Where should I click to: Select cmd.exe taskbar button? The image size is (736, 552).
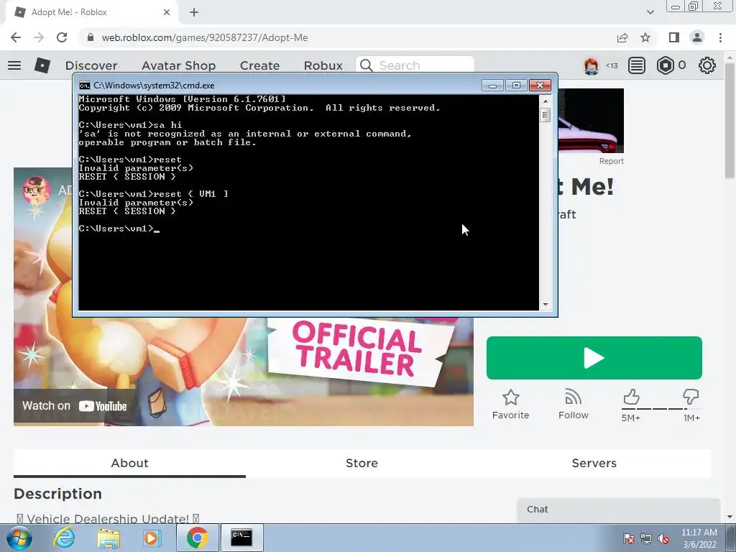click(x=241, y=538)
